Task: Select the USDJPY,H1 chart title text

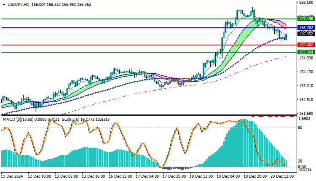Action: click(18, 5)
